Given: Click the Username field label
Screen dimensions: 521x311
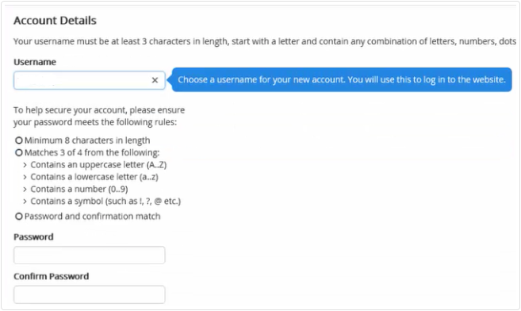Looking at the screenshot, I should (x=35, y=62).
